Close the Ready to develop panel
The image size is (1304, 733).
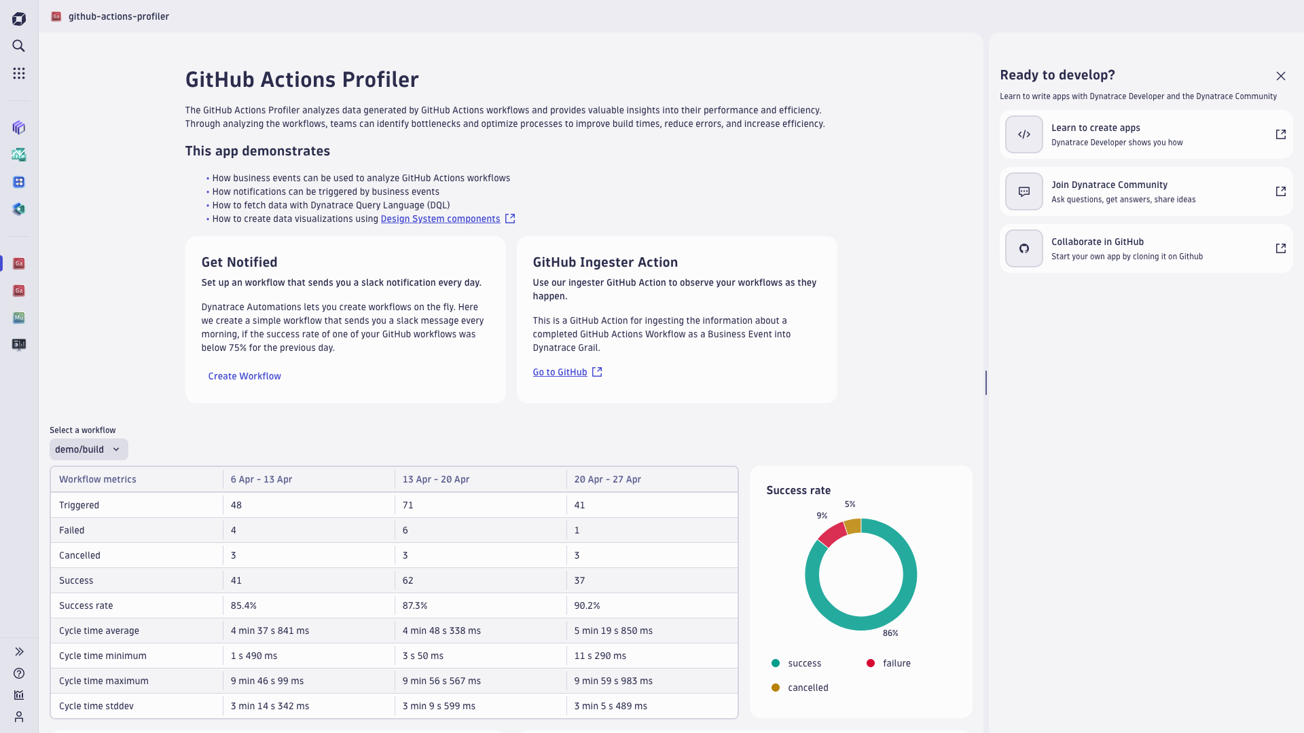(1281, 76)
